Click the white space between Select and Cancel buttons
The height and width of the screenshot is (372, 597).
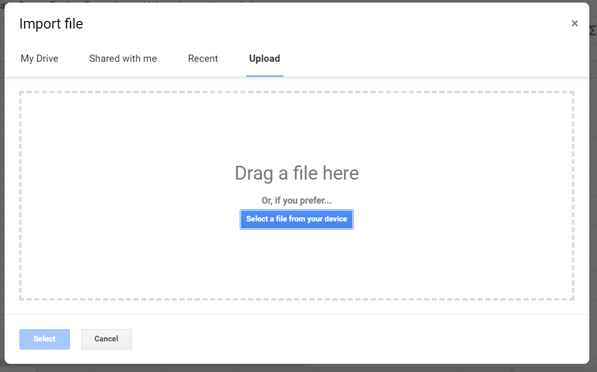[x=75, y=339]
